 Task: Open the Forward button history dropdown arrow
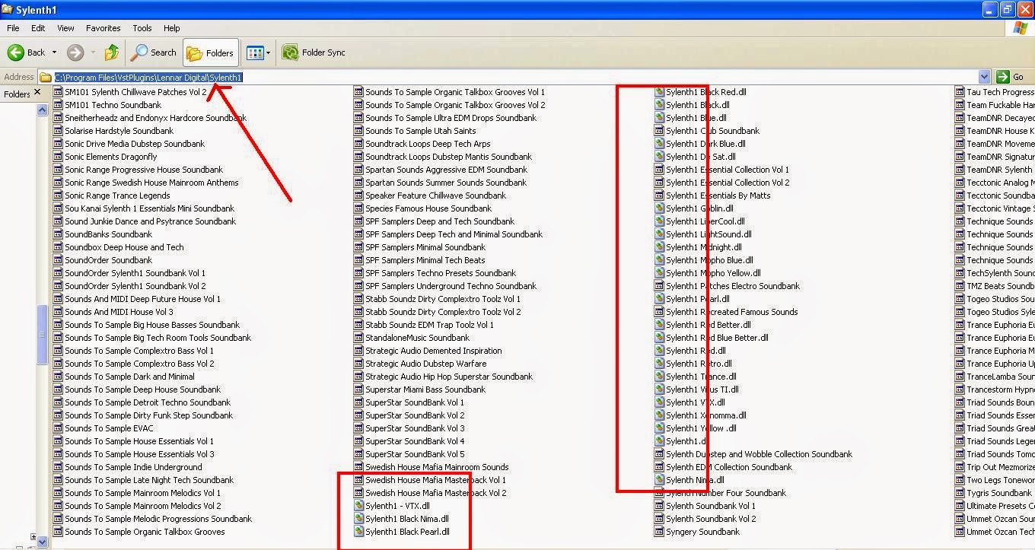93,52
